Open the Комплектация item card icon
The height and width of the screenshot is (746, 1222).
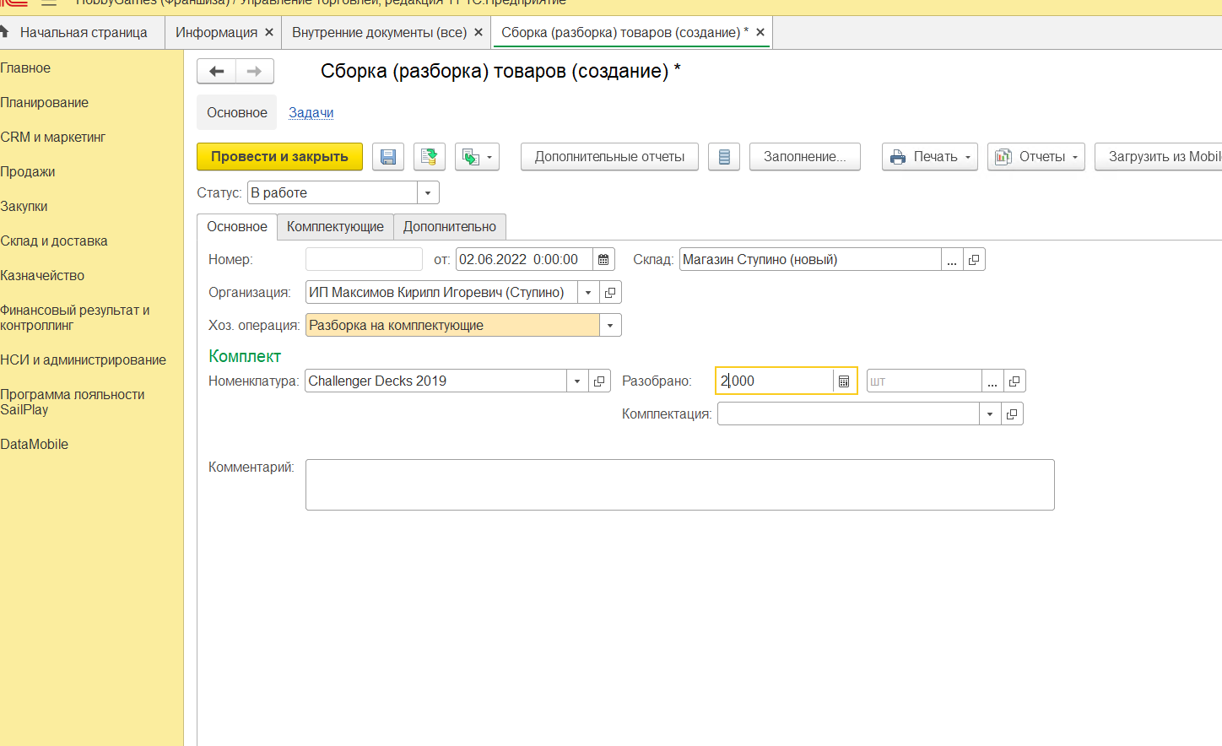point(1012,414)
